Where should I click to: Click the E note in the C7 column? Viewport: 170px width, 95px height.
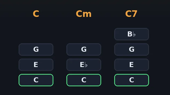pos(132,65)
